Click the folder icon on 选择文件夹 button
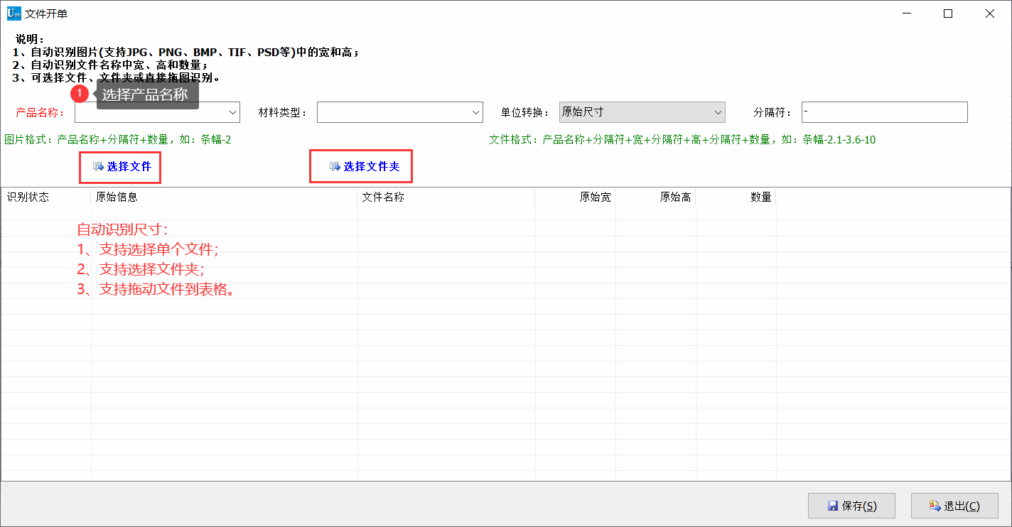This screenshot has height=527, width=1012. (333, 166)
